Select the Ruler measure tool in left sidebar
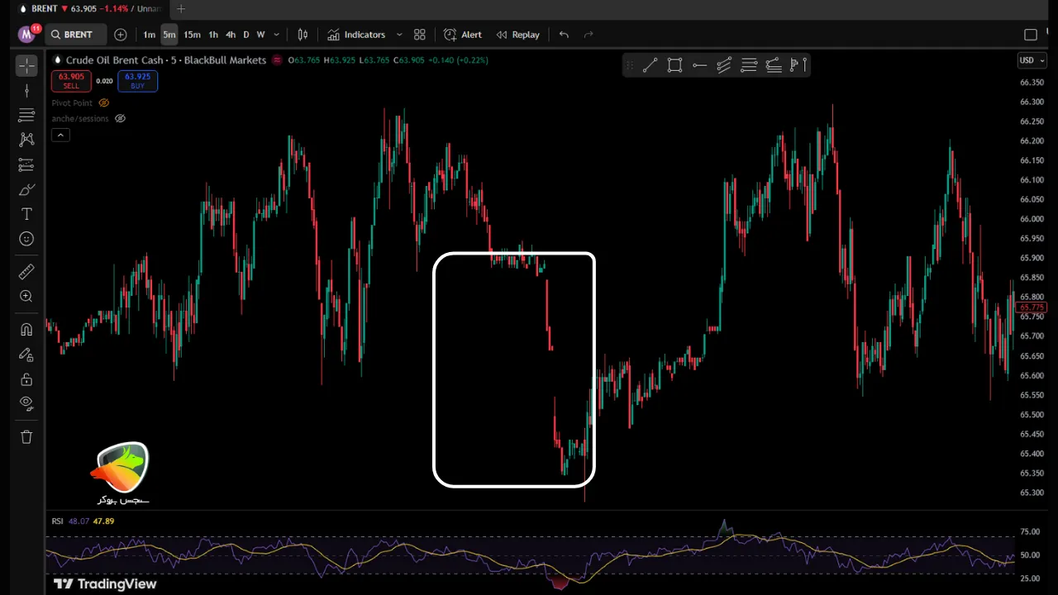The image size is (1058, 595). [26, 272]
